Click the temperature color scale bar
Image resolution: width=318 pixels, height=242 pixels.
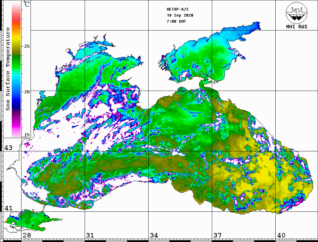(x=16, y=69)
